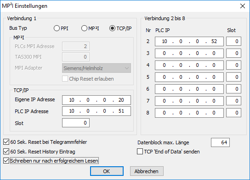
Task: Click the PLC IP field for connection 2
Action: point(189,42)
